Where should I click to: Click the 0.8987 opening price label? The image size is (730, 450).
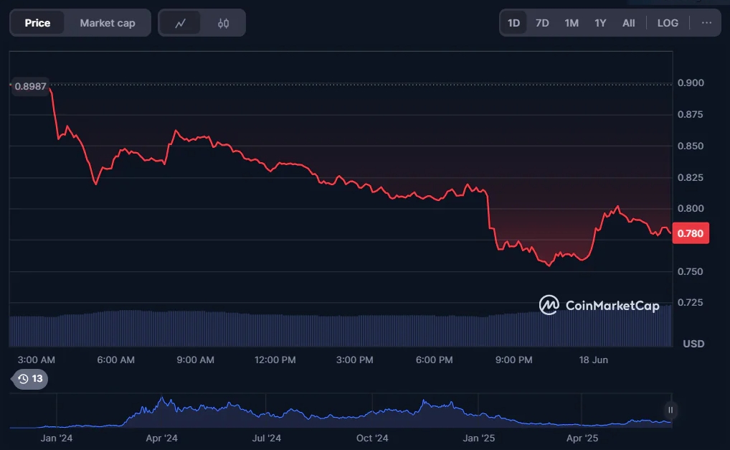[30, 86]
